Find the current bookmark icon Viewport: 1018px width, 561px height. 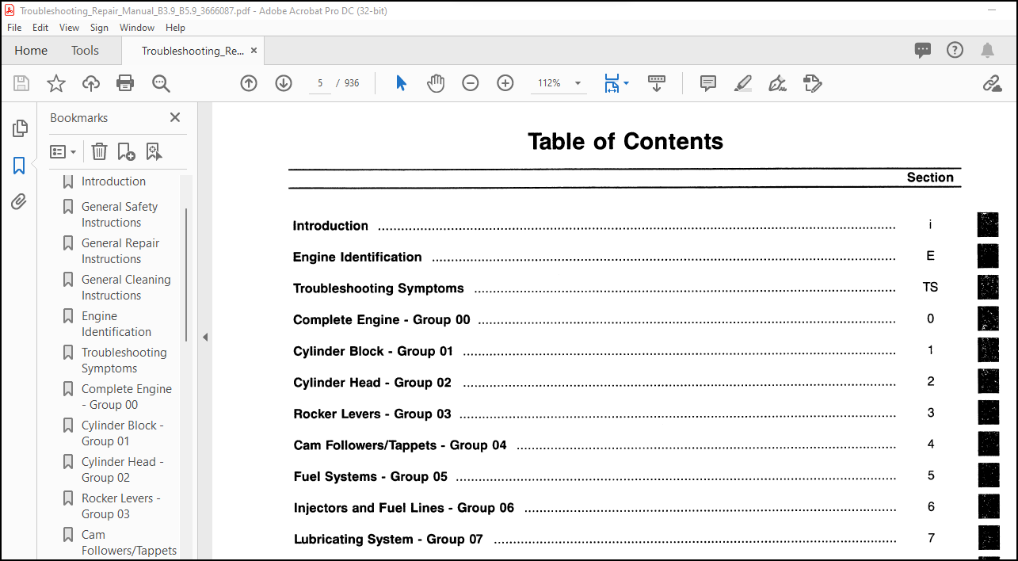(x=154, y=151)
